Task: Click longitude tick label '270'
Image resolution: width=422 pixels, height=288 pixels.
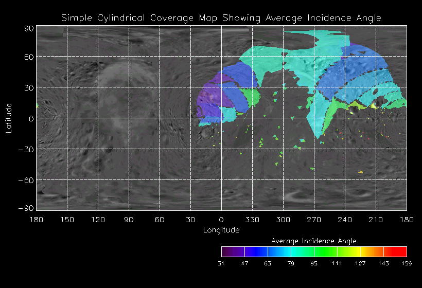Action: [x=314, y=220]
